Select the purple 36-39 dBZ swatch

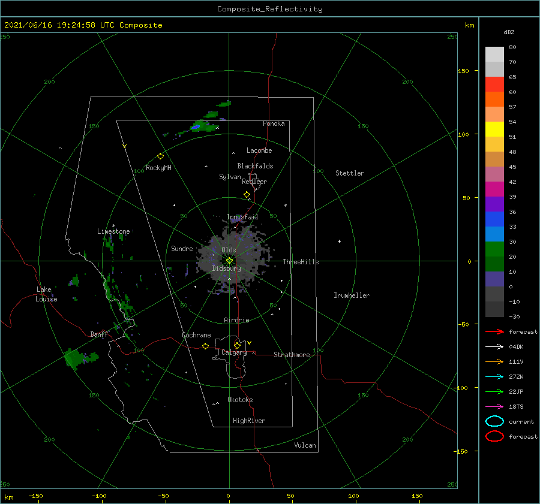[494, 204]
